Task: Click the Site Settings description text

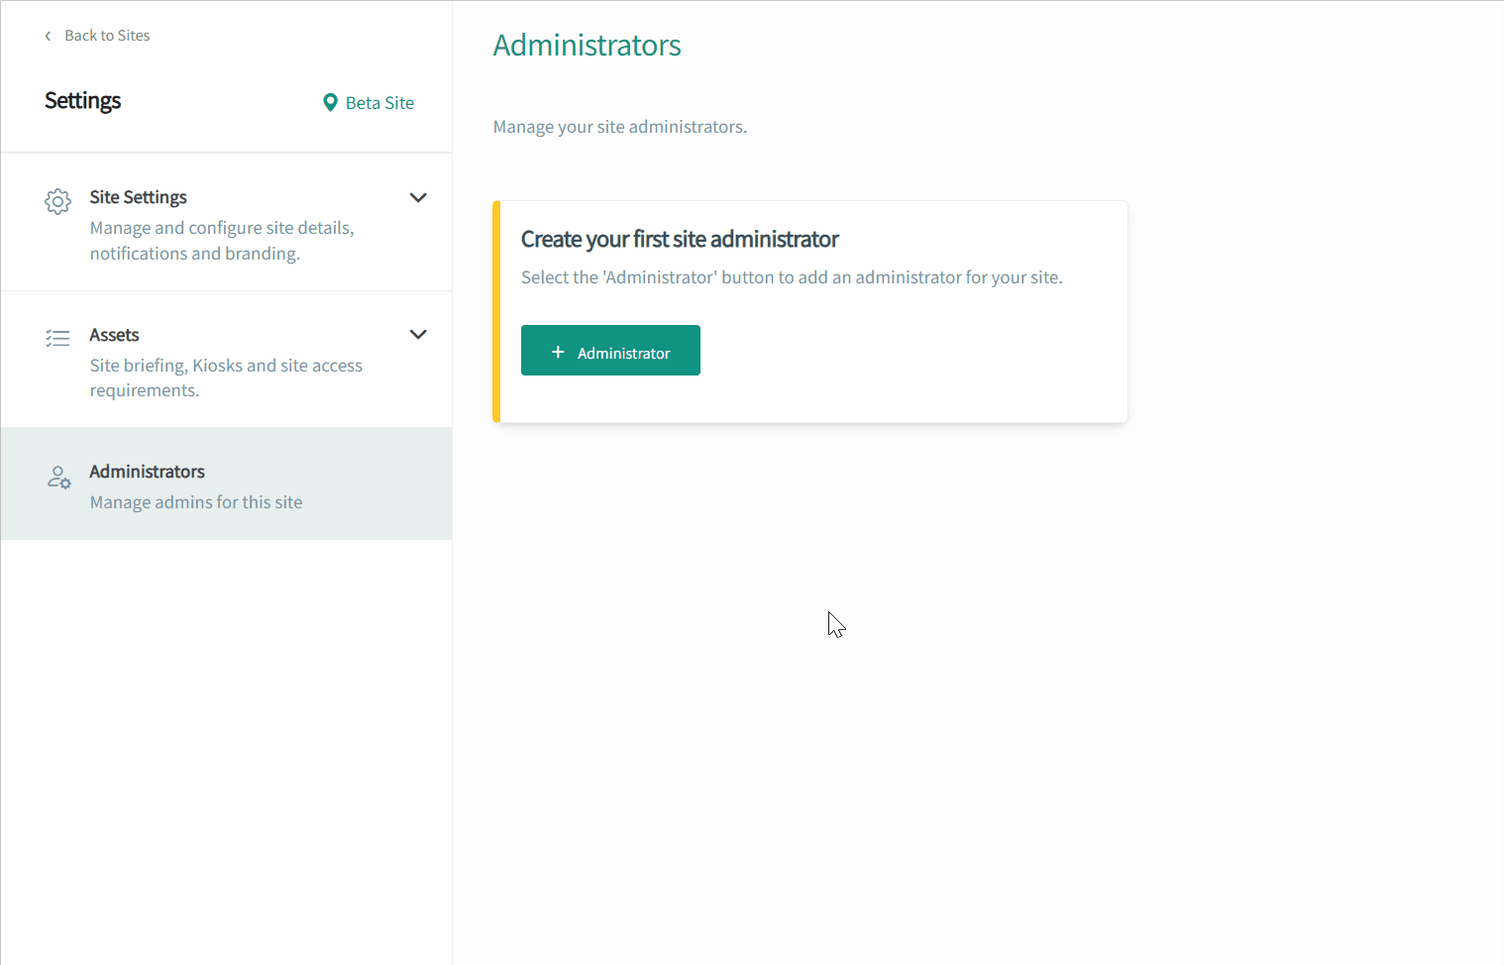Action: point(222,241)
